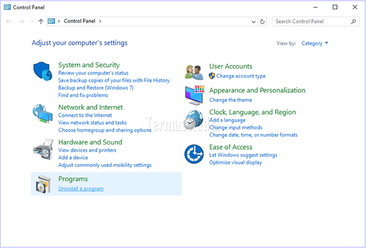Open Network and Internet heading

pos(91,107)
